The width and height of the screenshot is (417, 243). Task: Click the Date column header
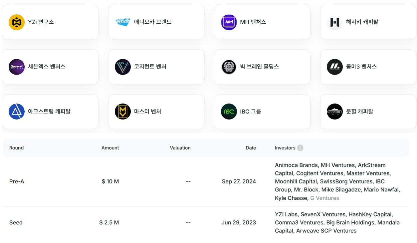(x=251, y=148)
